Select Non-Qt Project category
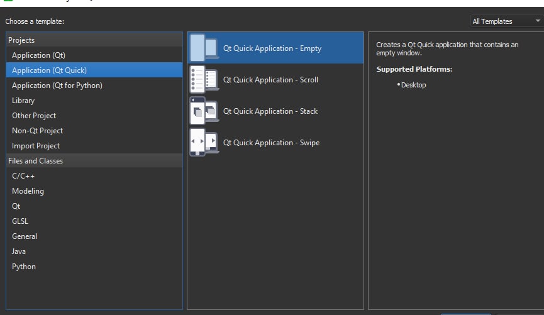The height and width of the screenshot is (315, 544). (x=94, y=131)
